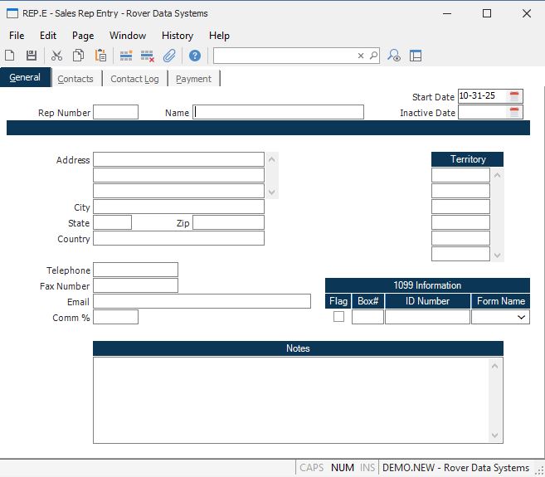Switch to the Payment tab

coord(193,79)
